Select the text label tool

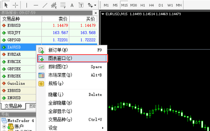click(x=81, y=5)
